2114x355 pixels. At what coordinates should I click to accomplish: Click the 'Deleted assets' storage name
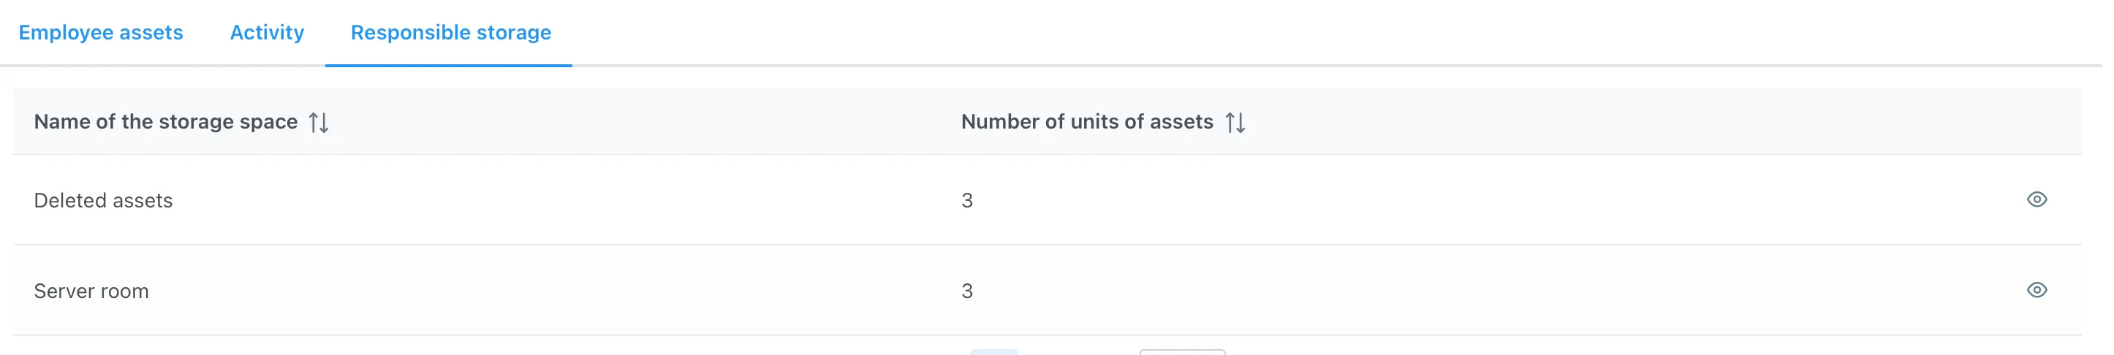pos(103,201)
